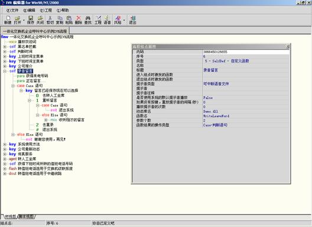
Task: Collapse the selected 录音留言 self node
Action: click(5, 71)
